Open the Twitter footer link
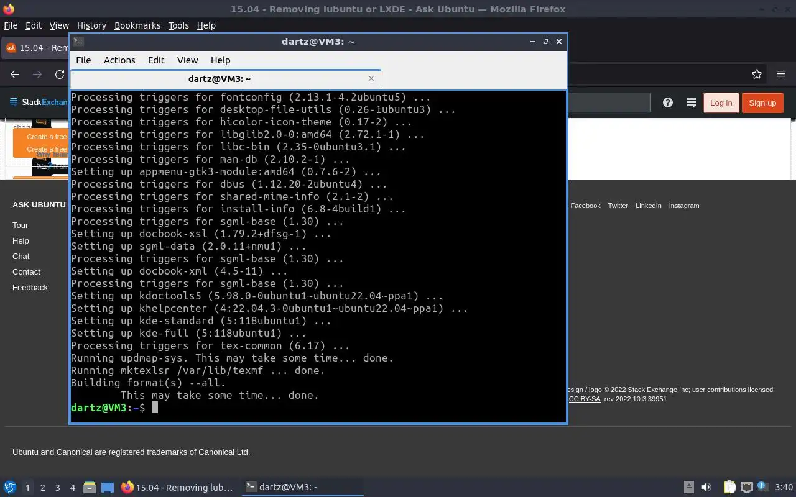The width and height of the screenshot is (796, 497). click(x=618, y=206)
